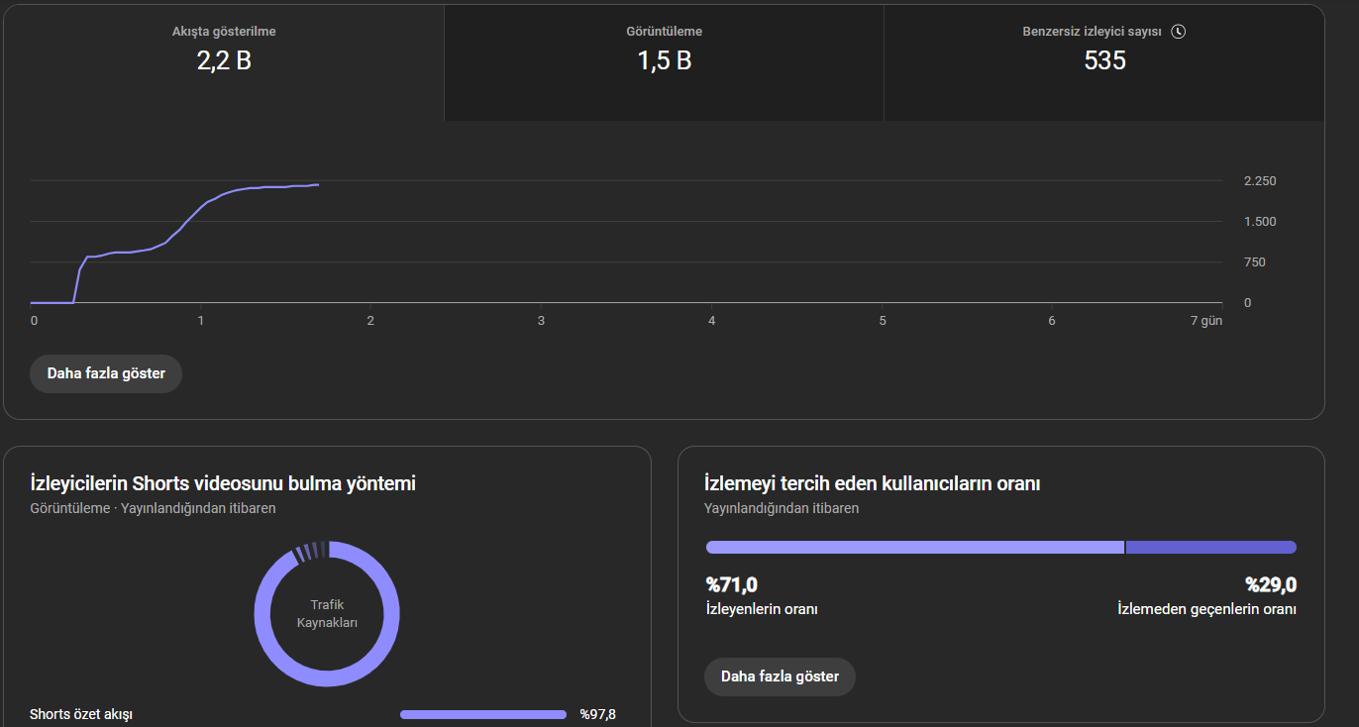Click the purple line in the chart
This screenshot has width=1359, height=727.
[x=174, y=244]
